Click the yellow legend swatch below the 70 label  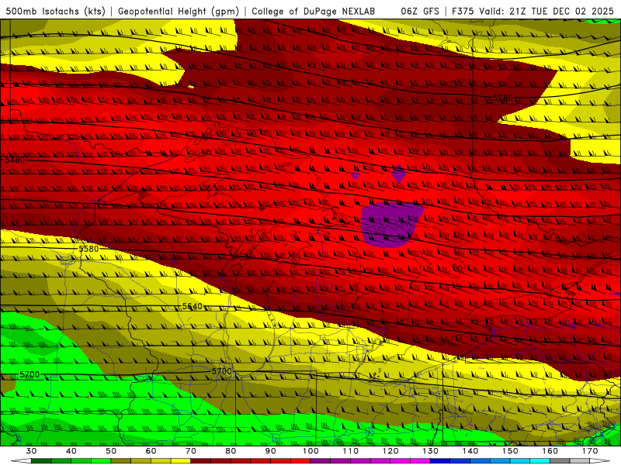click(x=181, y=461)
